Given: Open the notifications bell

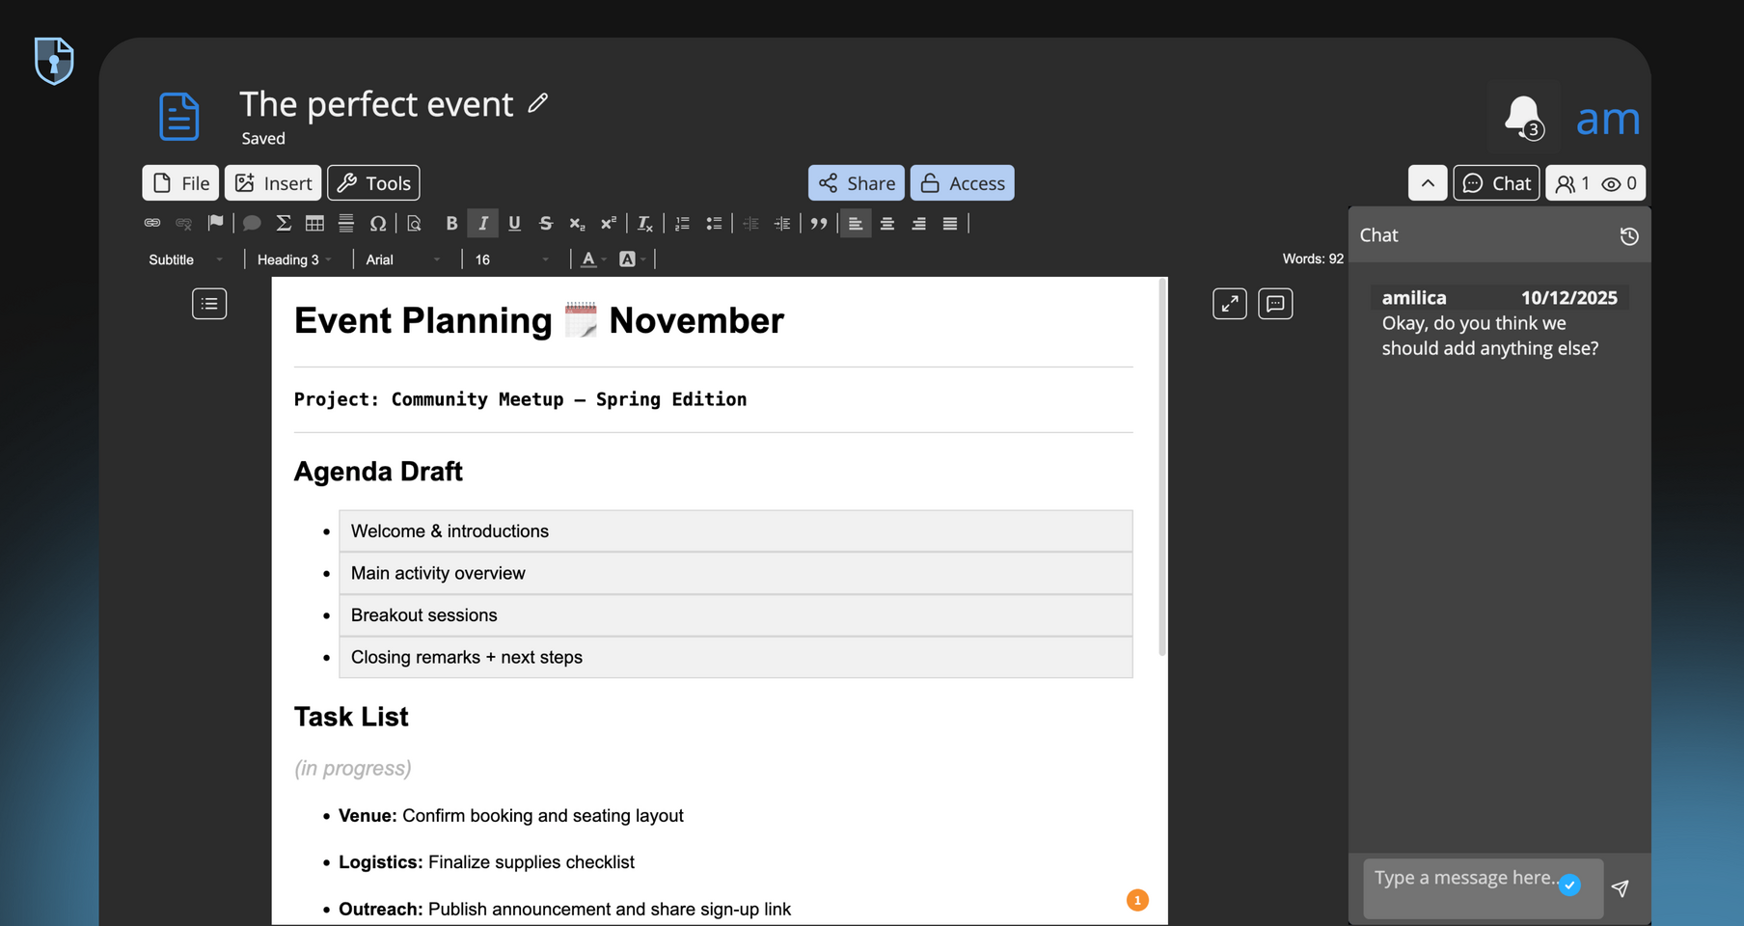Looking at the screenshot, I should (x=1523, y=117).
